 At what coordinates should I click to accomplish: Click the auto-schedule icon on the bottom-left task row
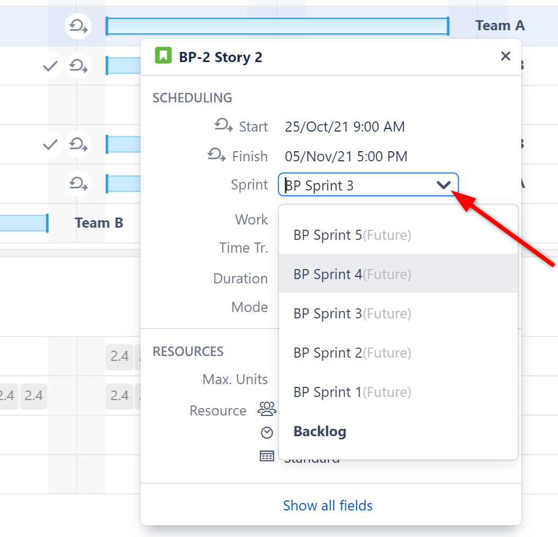78,184
